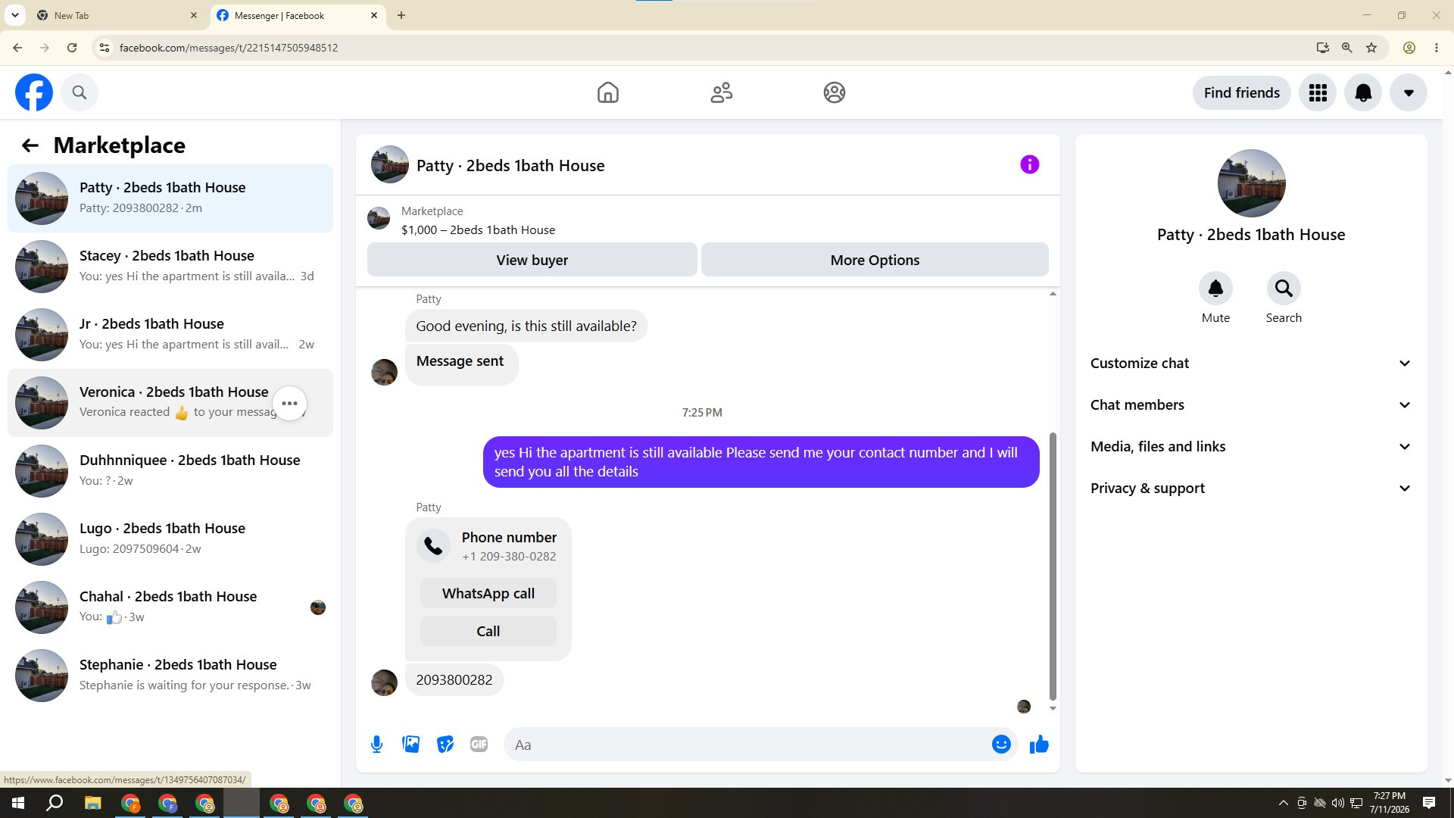Attach a photo with the image icon

[410, 745]
